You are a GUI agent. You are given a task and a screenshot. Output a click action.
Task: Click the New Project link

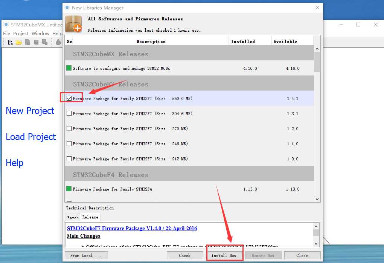coord(30,111)
